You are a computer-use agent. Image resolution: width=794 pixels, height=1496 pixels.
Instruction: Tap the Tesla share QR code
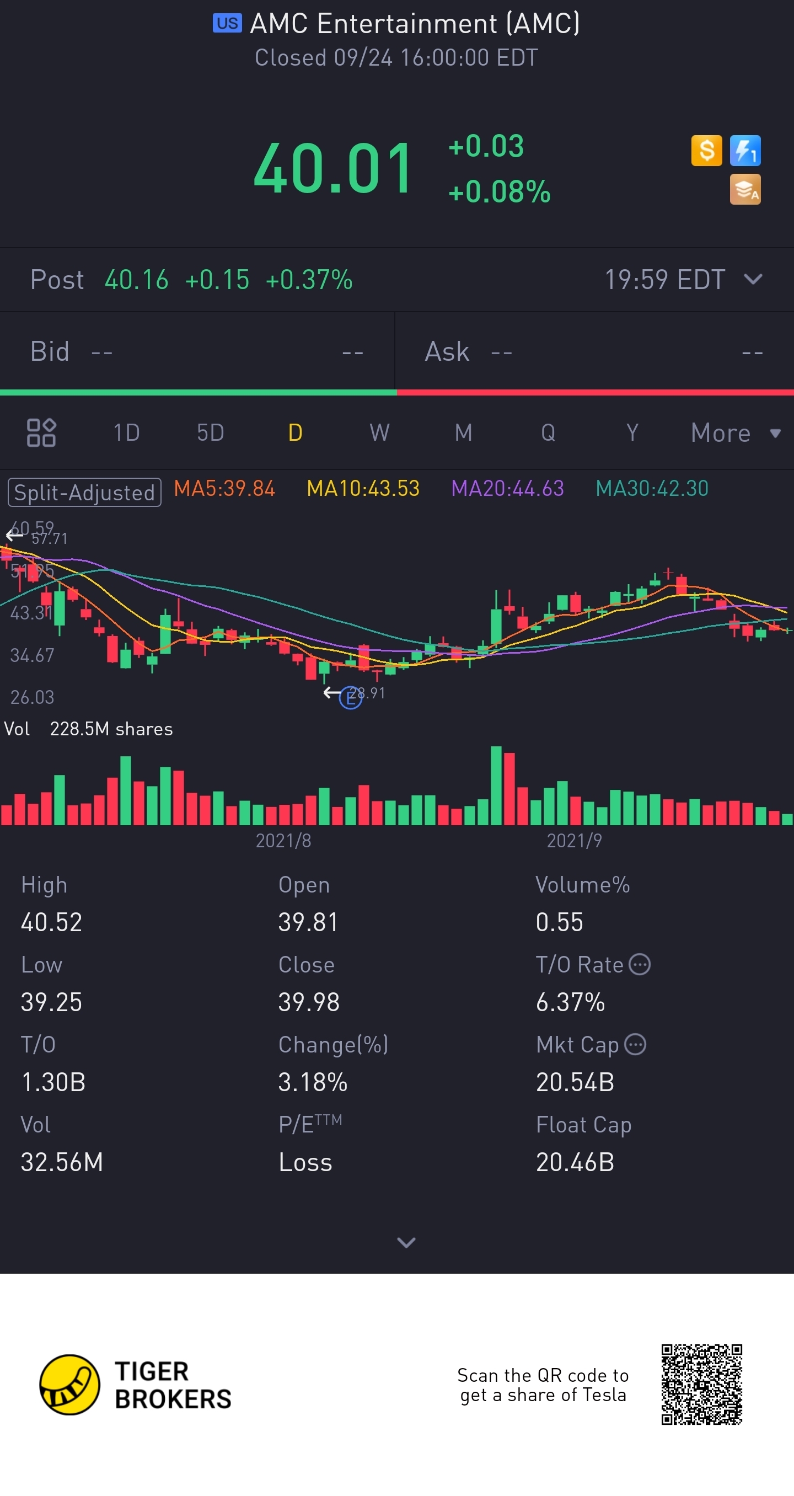[x=702, y=1385]
